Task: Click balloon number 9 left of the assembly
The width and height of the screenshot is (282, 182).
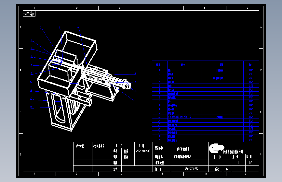Action: (x=32, y=48)
